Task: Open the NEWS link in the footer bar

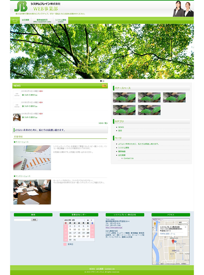Action: pyautogui.click(x=92, y=269)
